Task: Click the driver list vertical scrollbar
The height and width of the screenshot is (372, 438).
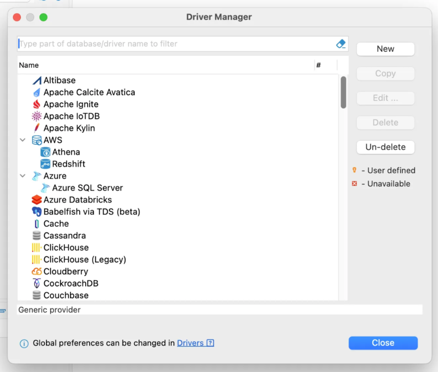Action: click(x=343, y=93)
